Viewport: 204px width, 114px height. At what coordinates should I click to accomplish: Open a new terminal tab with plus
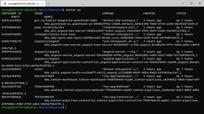pyautogui.click(x=48, y=4)
